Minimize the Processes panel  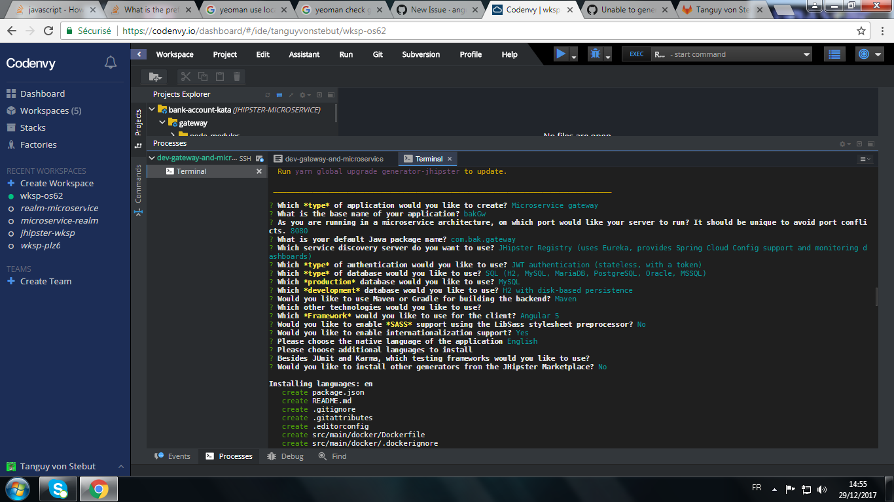[859, 144]
